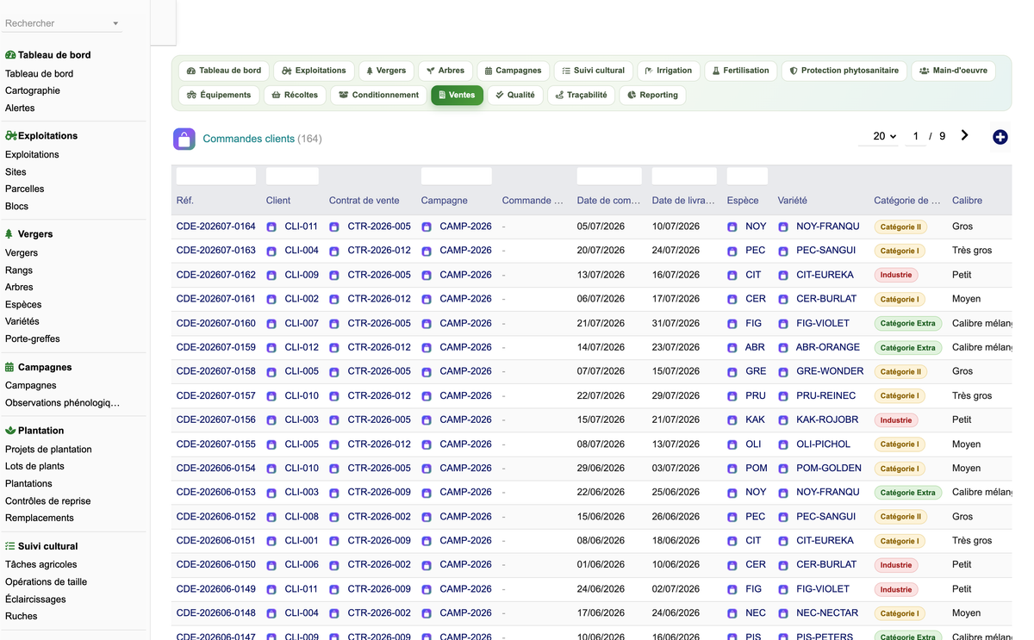Click client icon beside CLI-008
1034x640 pixels.
click(271, 517)
